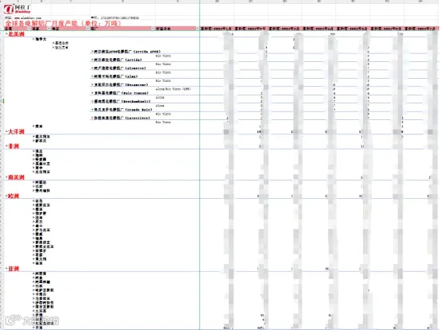Open filter dropdown on the first pink header cell
This screenshot has width=440, height=330.
(x=29, y=29)
